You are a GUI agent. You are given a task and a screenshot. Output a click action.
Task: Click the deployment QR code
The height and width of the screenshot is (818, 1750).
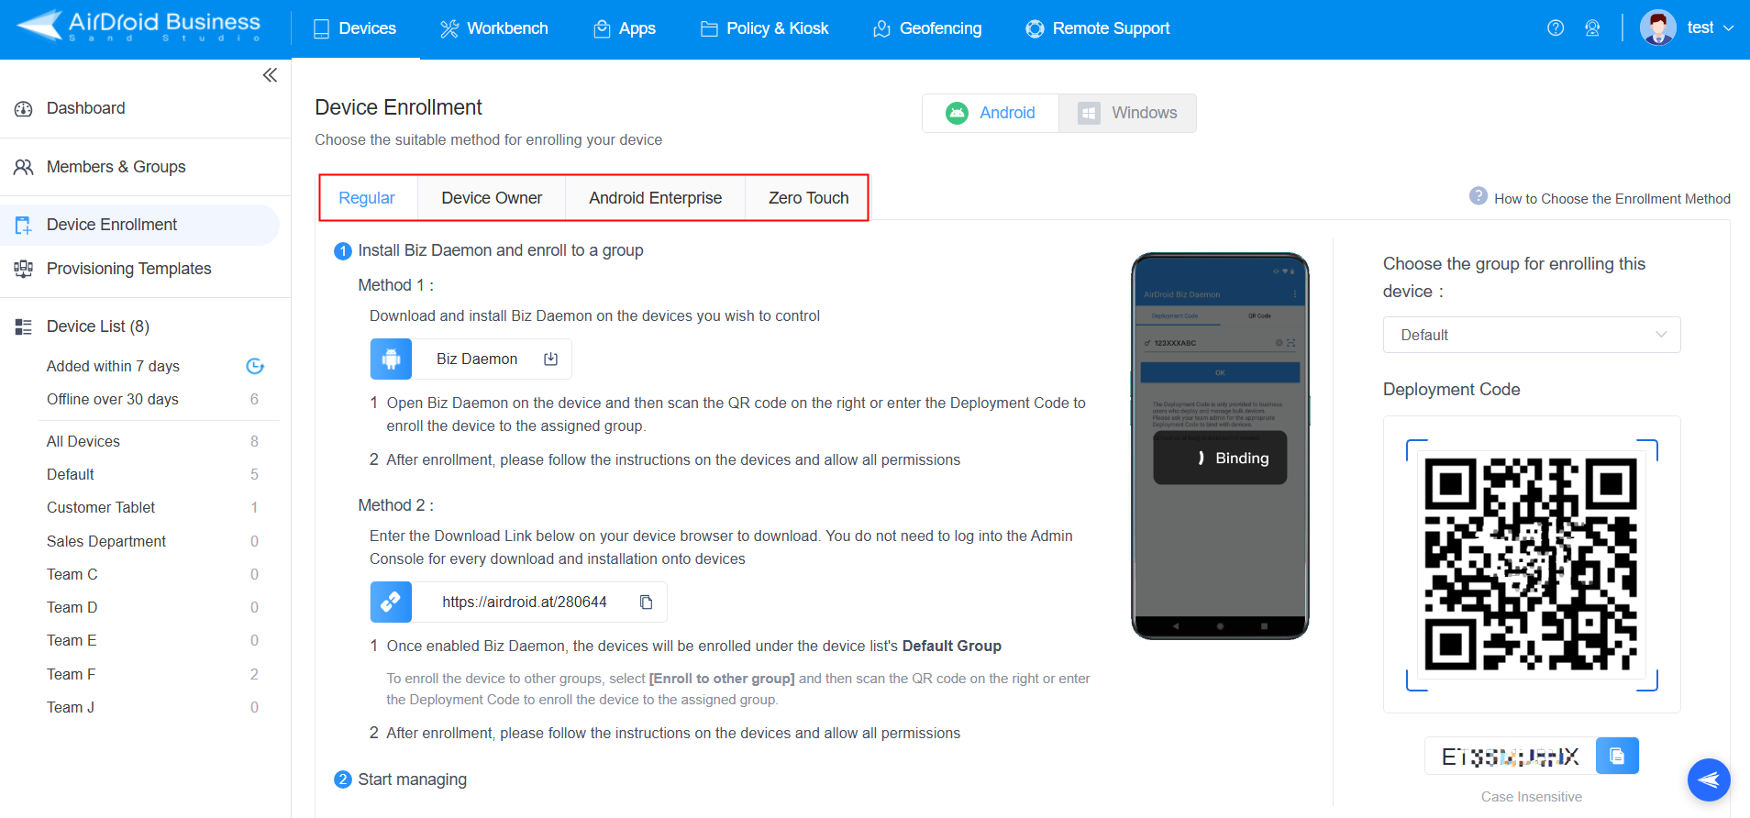(x=1531, y=564)
